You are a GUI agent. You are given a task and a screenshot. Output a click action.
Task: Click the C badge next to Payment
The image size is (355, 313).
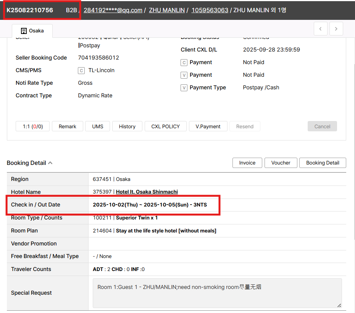184,63
